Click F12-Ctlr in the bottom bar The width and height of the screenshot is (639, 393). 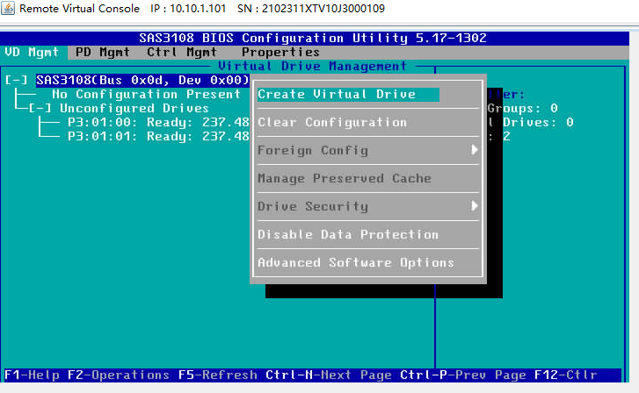566,375
